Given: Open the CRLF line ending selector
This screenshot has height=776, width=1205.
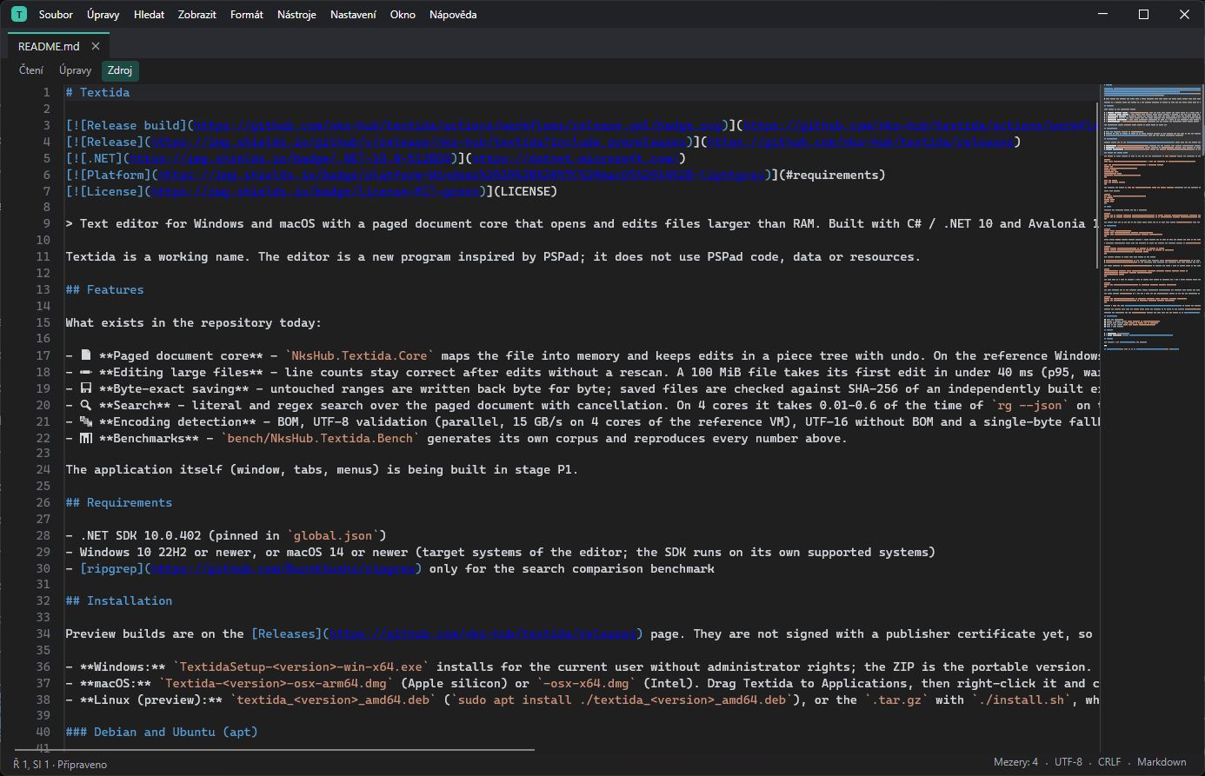Looking at the screenshot, I should pos(1109,762).
